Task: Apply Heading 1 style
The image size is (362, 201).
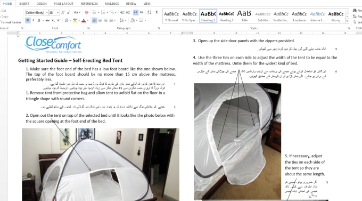Action: point(208,16)
